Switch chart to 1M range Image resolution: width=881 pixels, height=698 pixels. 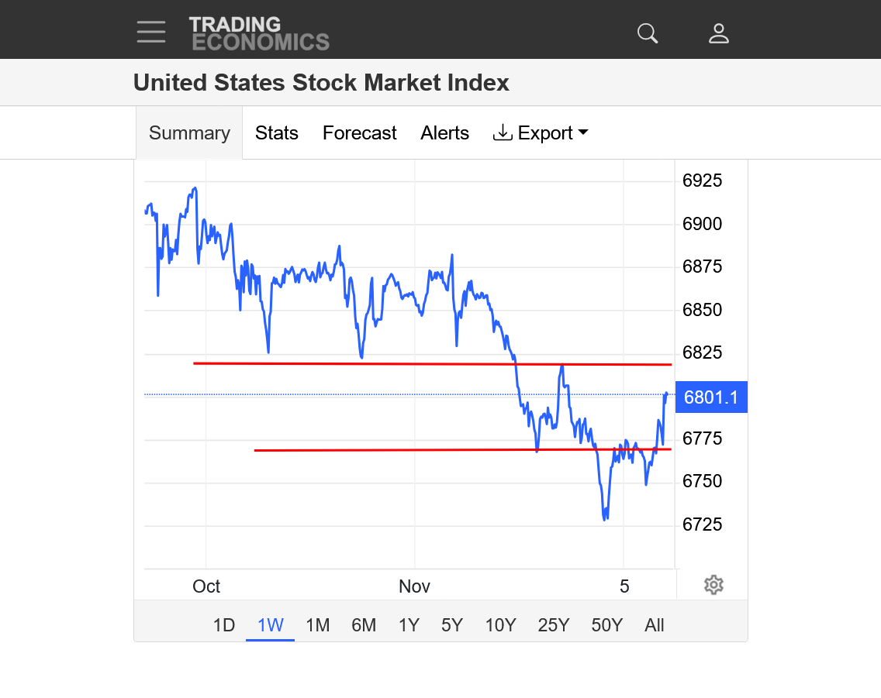pos(318,625)
